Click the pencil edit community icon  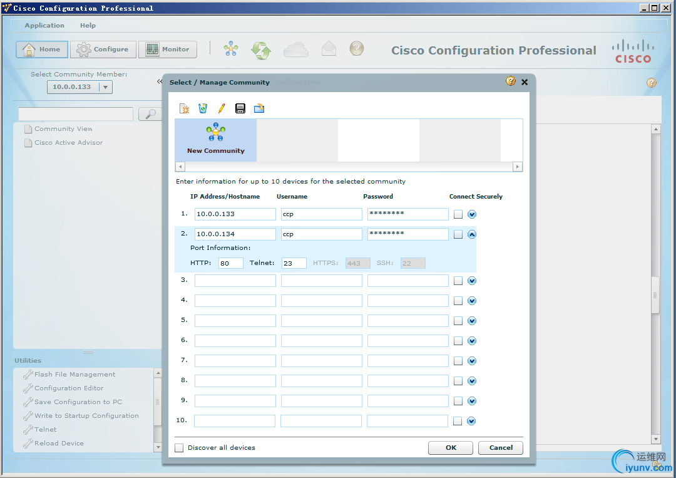point(221,108)
